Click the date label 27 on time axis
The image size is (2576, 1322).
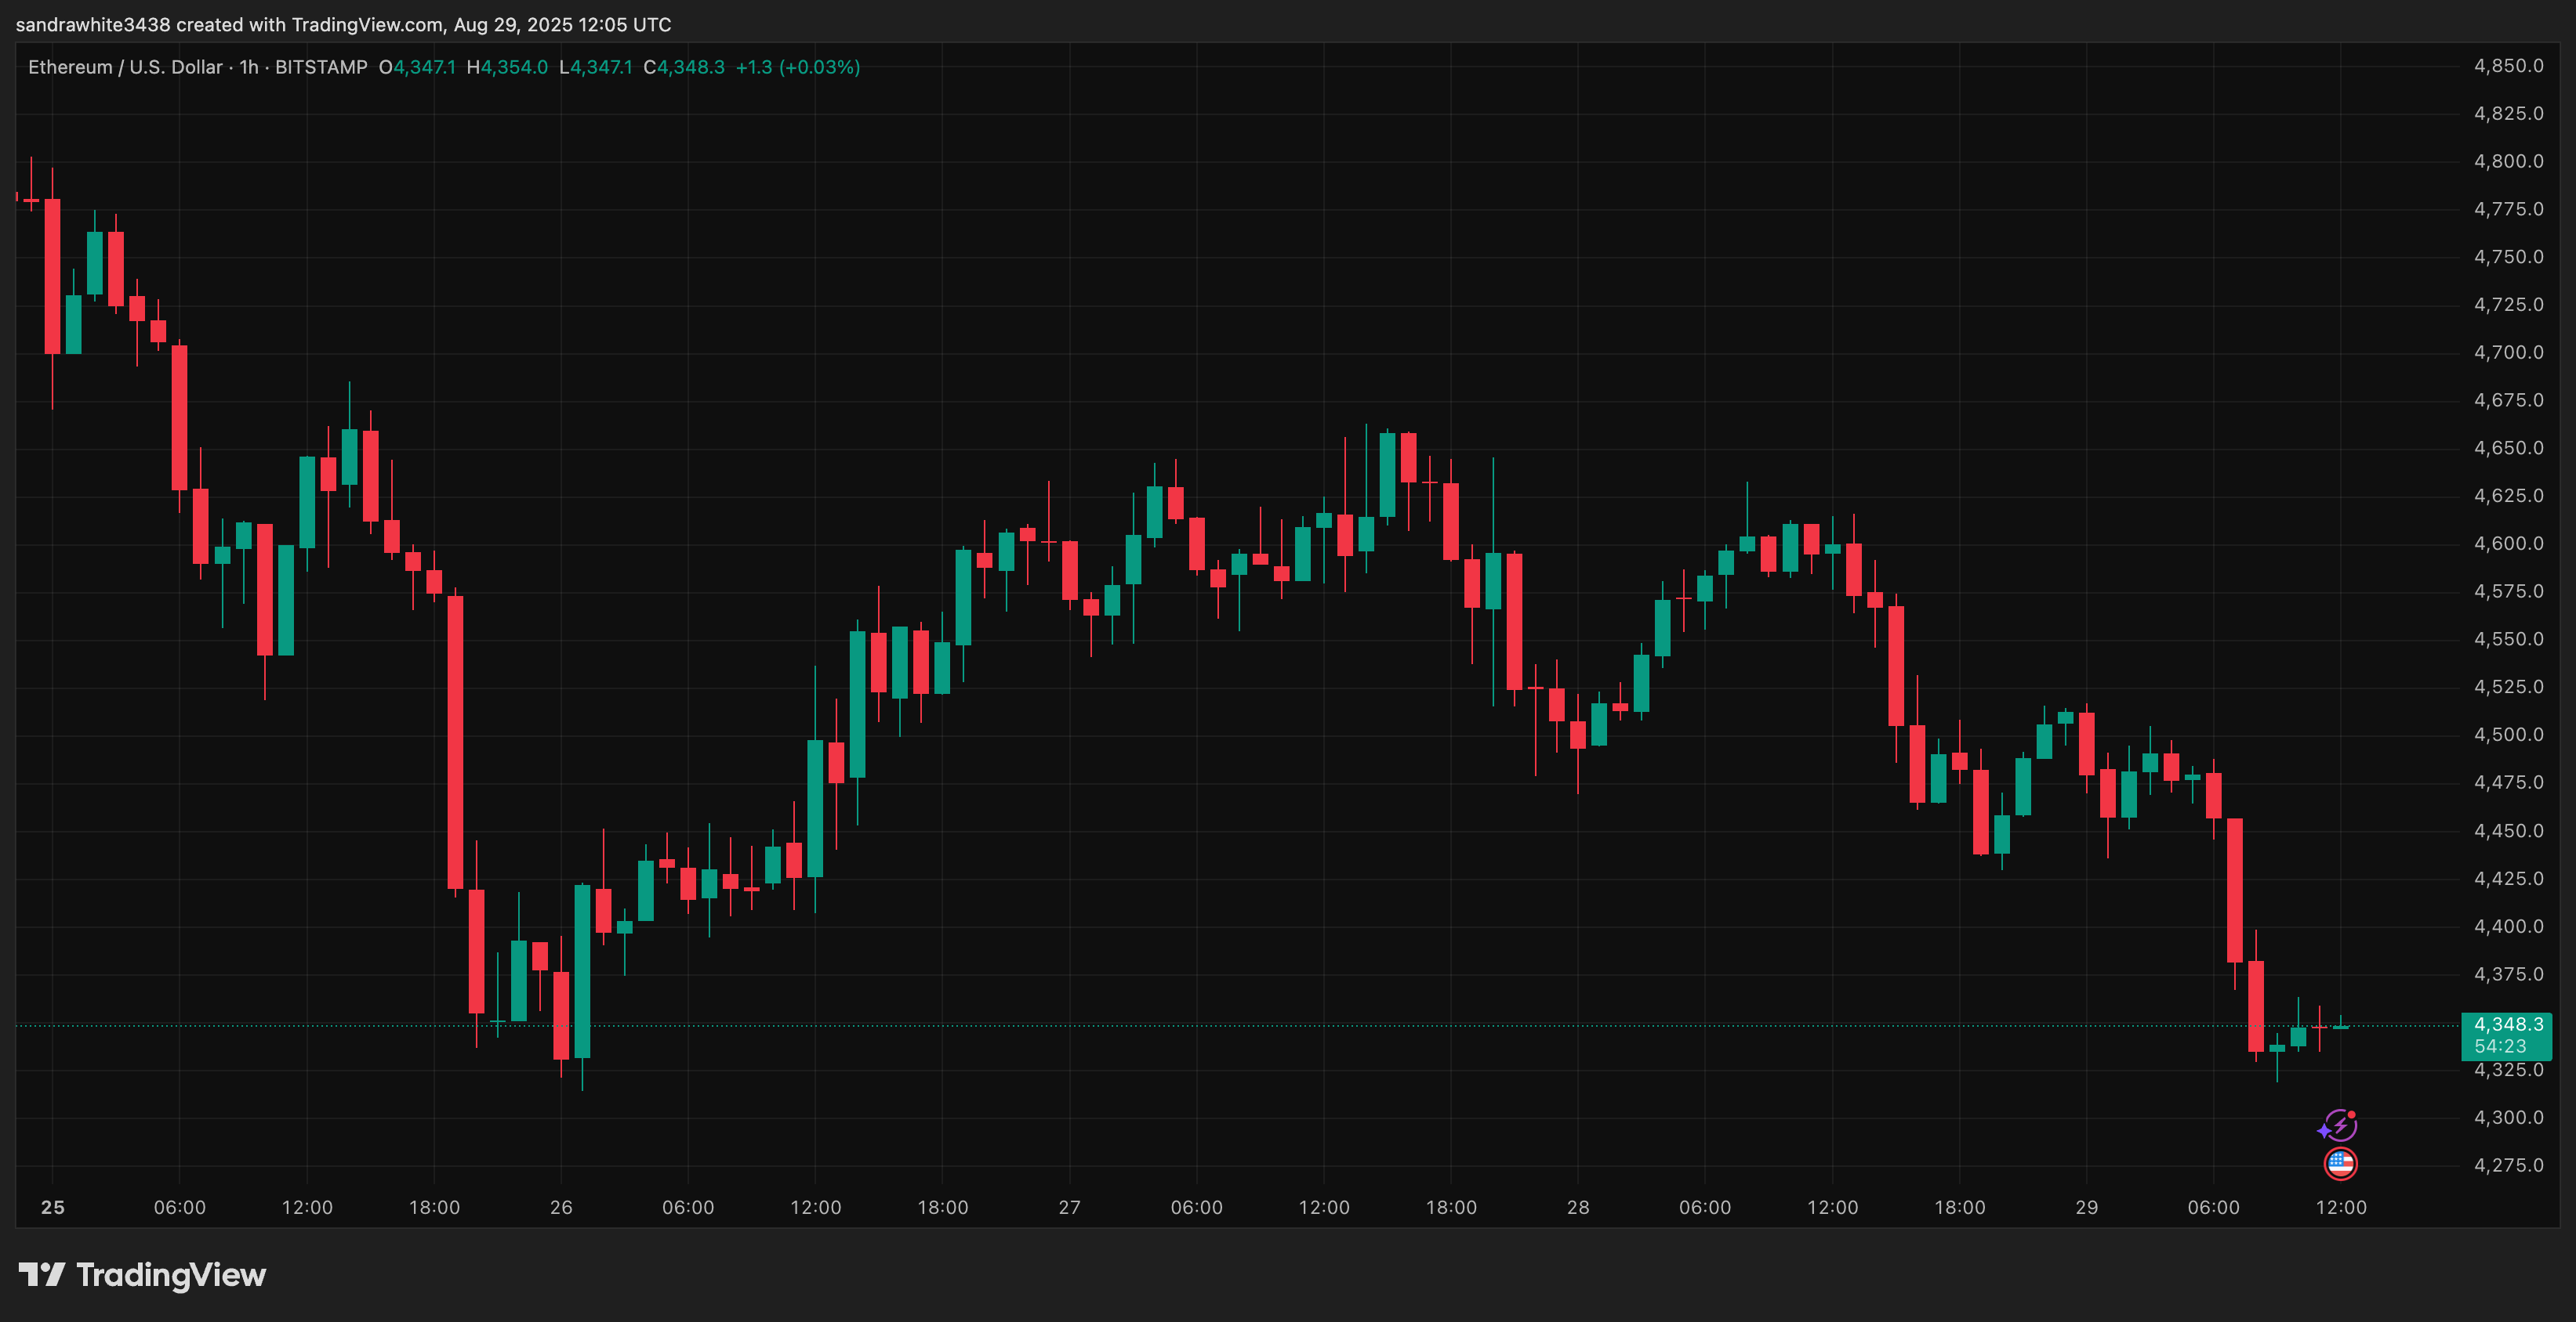pos(1069,1207)
